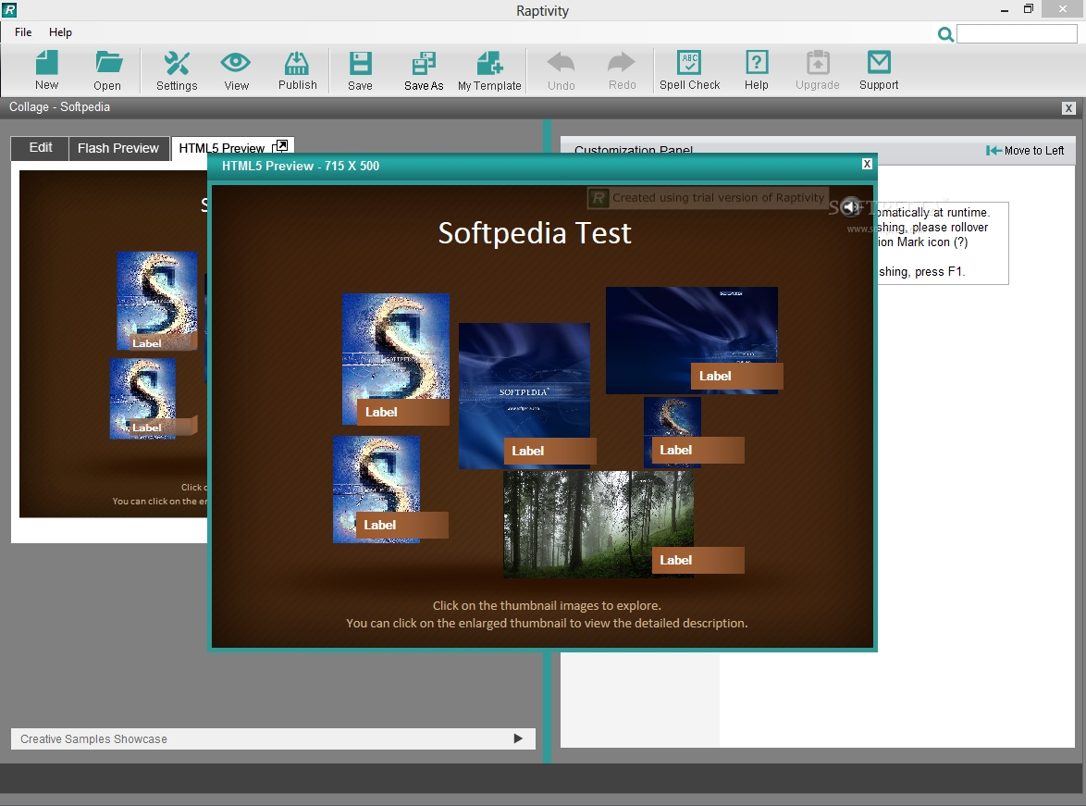Open the Help menu
1086x806 pixels.
pos(60,31)
